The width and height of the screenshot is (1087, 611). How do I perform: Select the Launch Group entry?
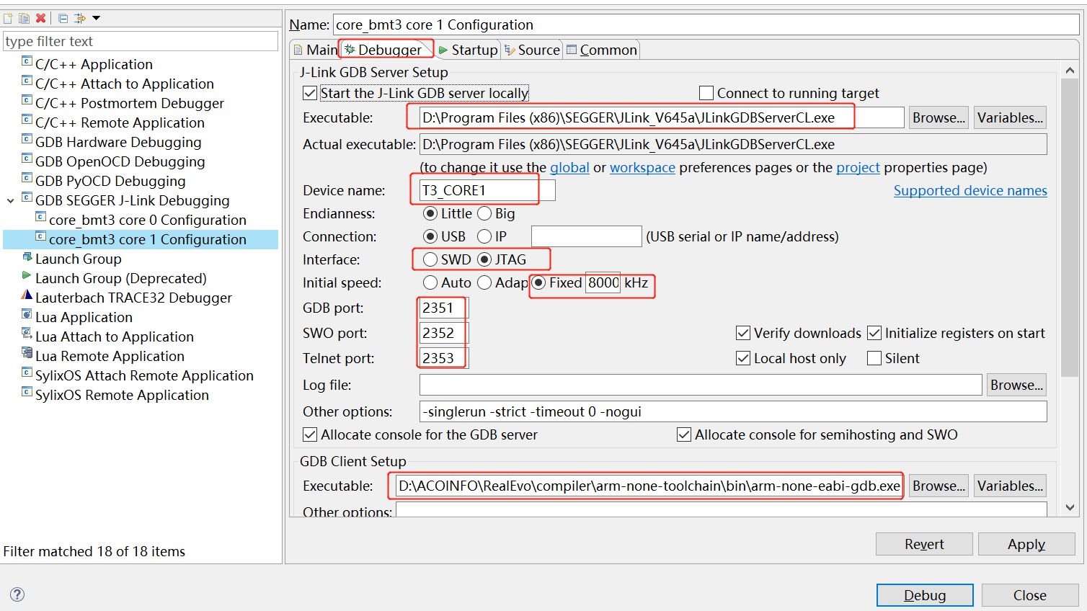(78, 259)
